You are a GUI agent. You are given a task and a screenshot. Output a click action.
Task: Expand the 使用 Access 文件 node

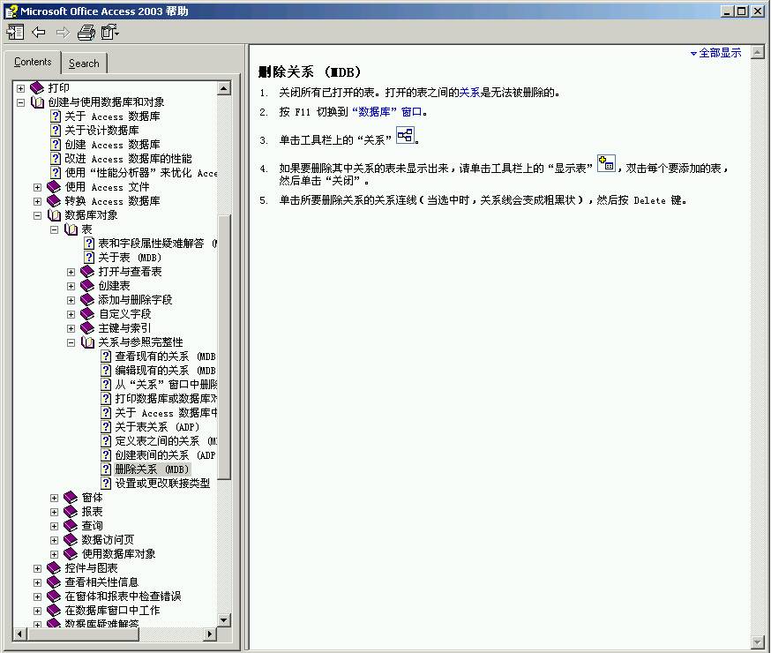(37, 187)
